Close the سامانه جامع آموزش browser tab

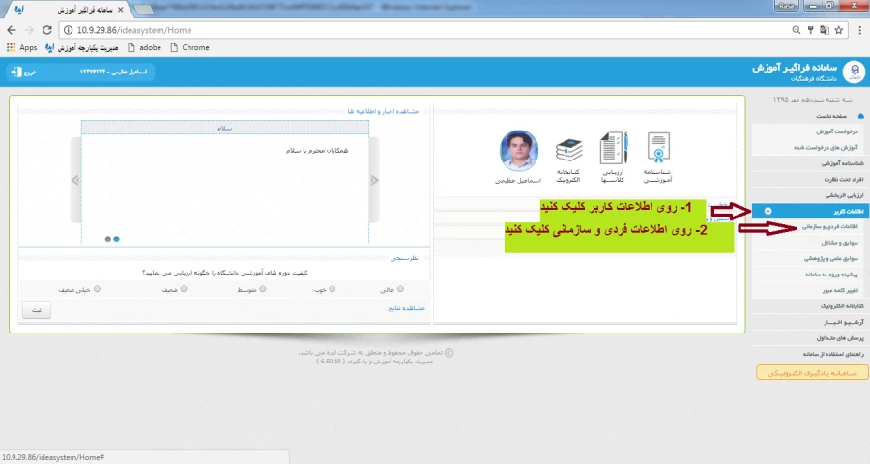121,10
